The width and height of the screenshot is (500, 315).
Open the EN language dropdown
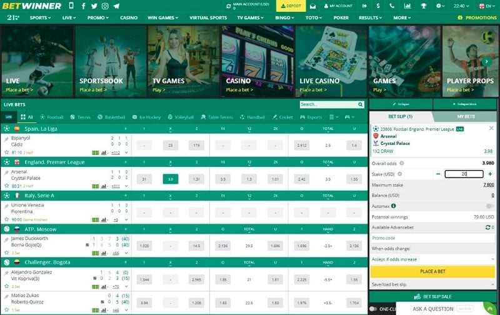pyautogui.click(x=487, y=6)
